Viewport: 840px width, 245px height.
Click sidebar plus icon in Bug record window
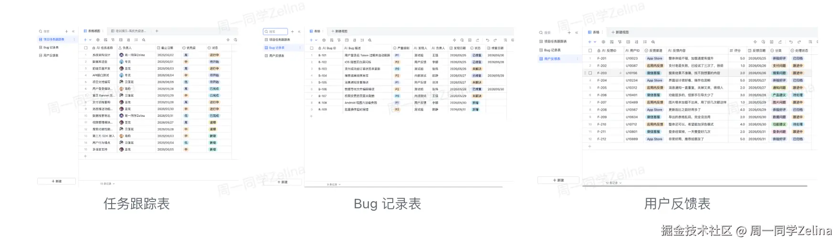(x=293, y=31)
